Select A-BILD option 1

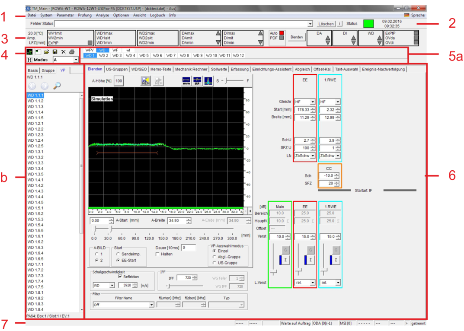tap(97, 254)
